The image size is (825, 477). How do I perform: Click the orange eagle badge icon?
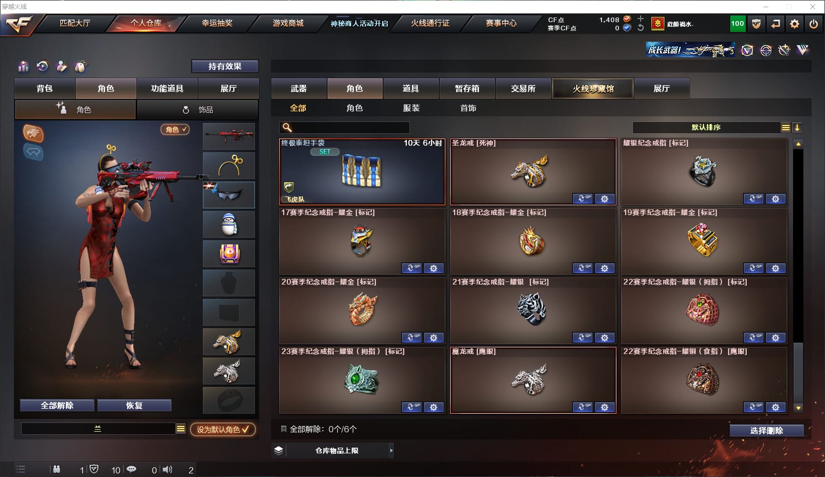tap(33, 133)
